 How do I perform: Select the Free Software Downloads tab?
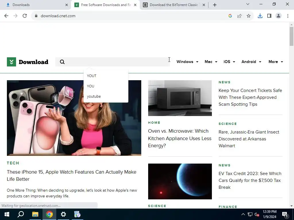click(x=105, y=5)
